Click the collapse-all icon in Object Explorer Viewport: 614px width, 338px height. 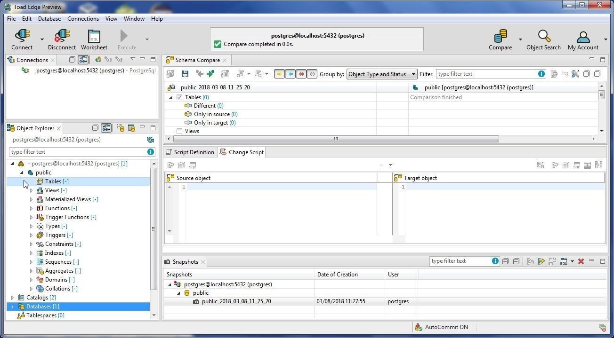click(x=95, y=128)
